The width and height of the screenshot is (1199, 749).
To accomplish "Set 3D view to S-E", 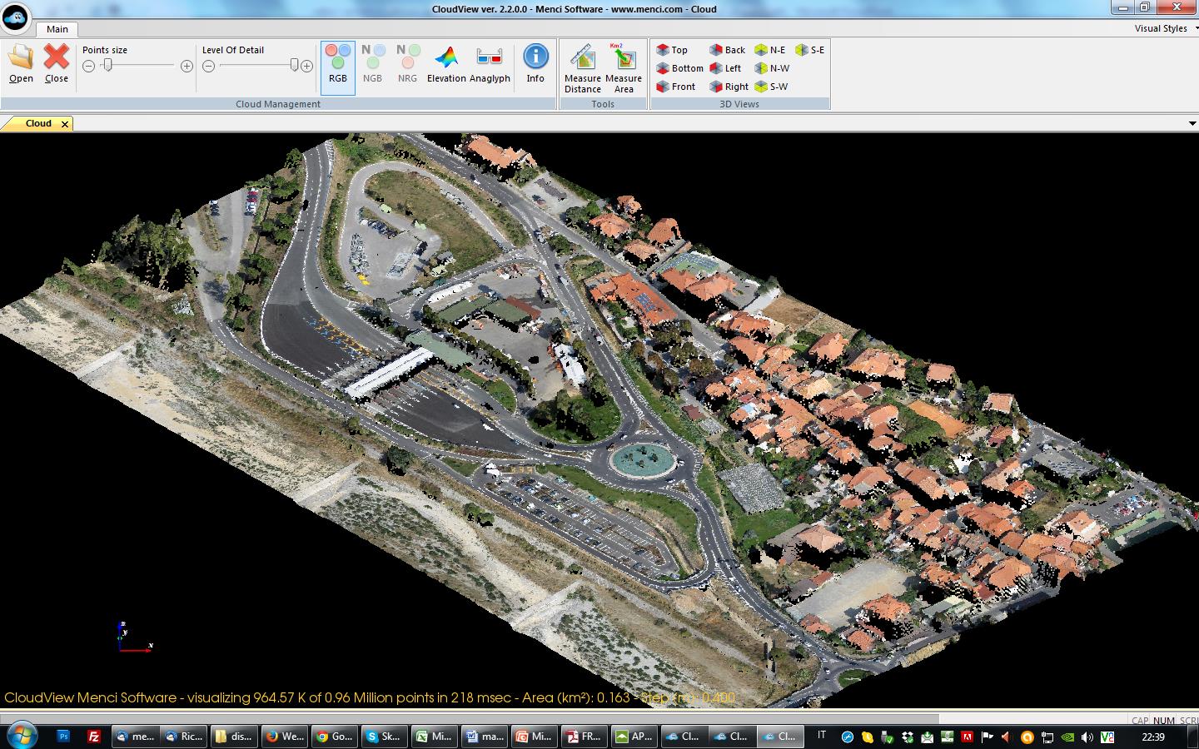I will point(810,50).
